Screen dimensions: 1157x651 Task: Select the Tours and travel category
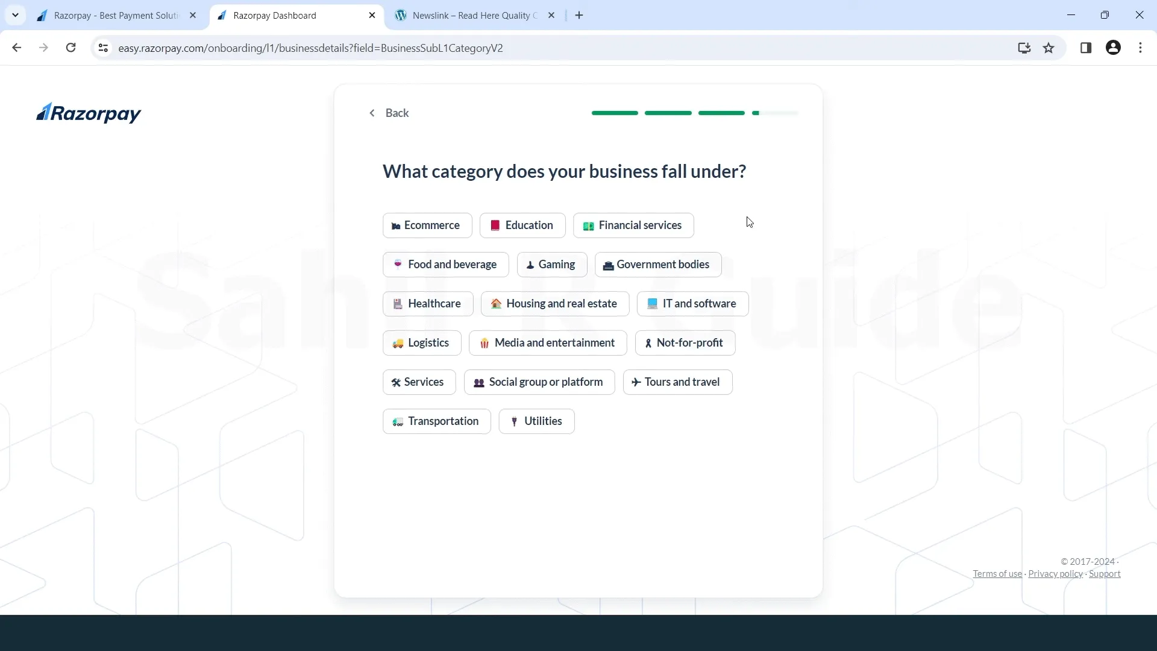coord(677,382)
